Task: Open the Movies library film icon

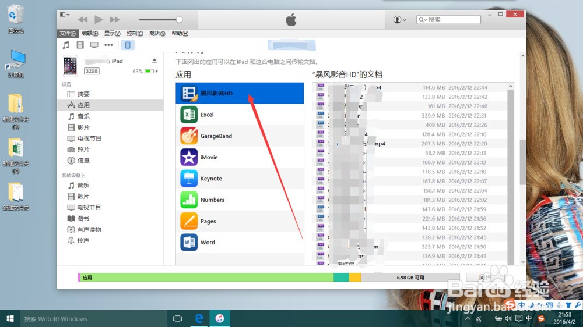Action: click(x=80, y=45)
